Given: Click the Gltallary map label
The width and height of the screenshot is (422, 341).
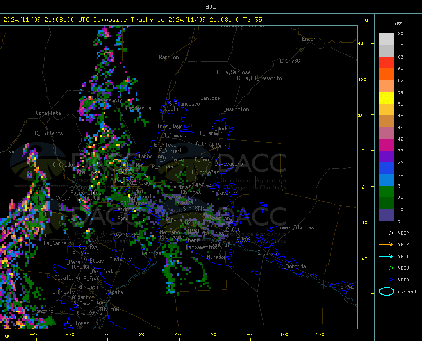Looking at the screenshot, I should click(67, 278).
